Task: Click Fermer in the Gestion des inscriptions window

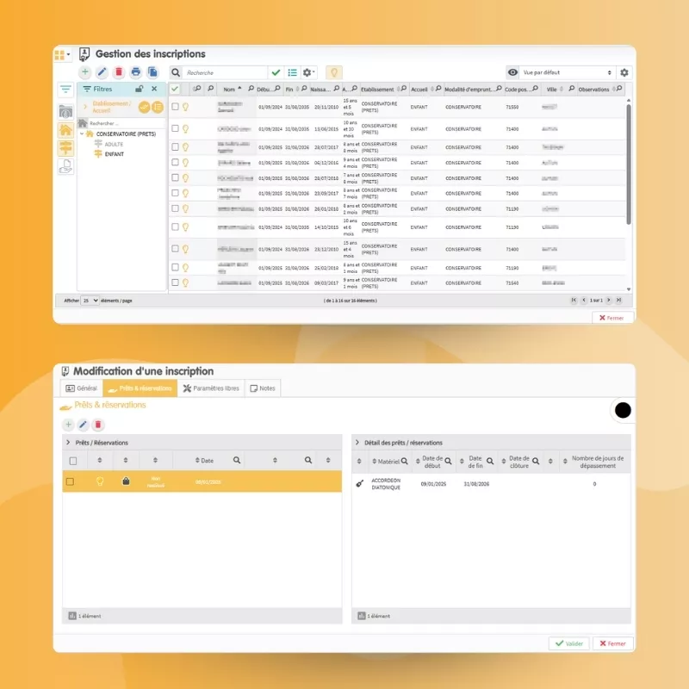Action: (x=612, y=318)
